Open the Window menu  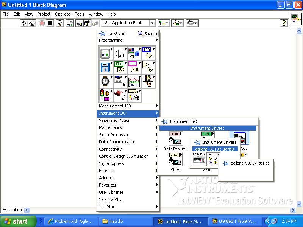tap(96, 14)
